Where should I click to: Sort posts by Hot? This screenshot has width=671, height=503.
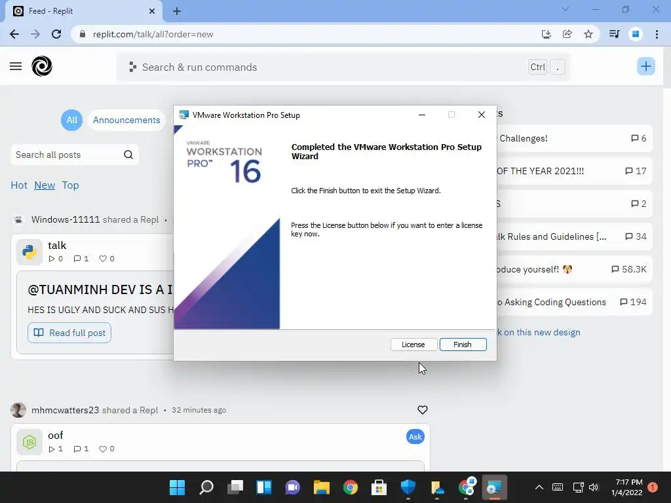19,185
